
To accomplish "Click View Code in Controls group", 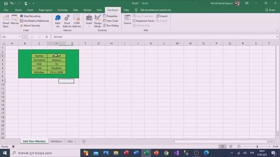I will (x=111, y=21).
